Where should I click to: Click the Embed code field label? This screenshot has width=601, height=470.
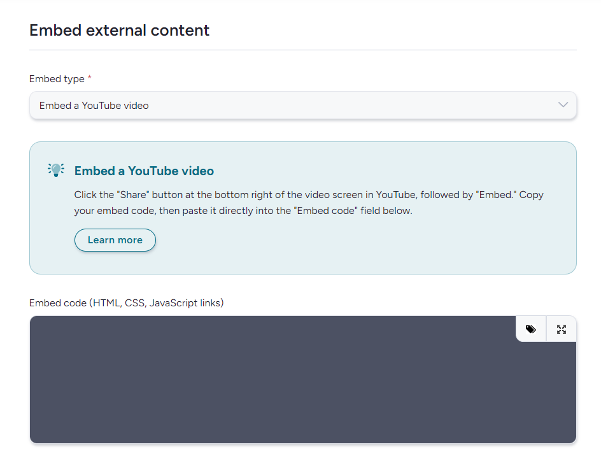tap(58, 303)
